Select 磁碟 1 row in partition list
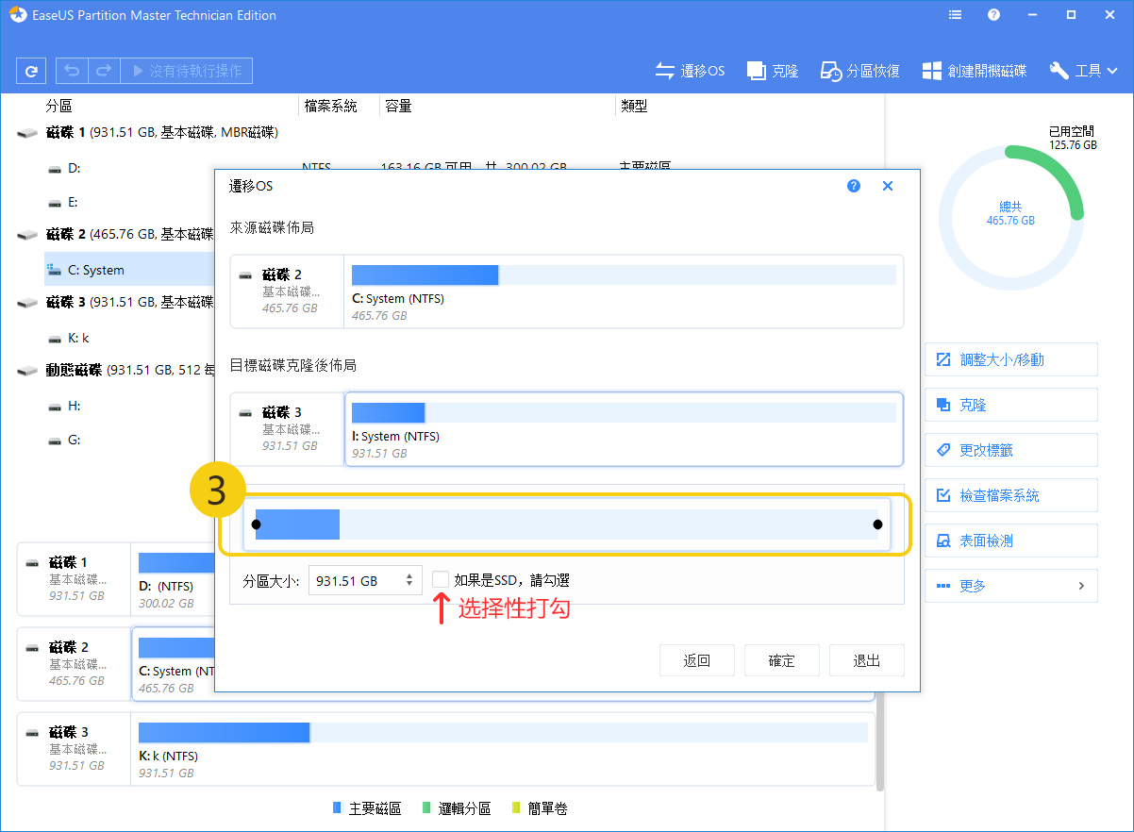The height and width of the screenshot is (832, 1134). click(161, 133)
